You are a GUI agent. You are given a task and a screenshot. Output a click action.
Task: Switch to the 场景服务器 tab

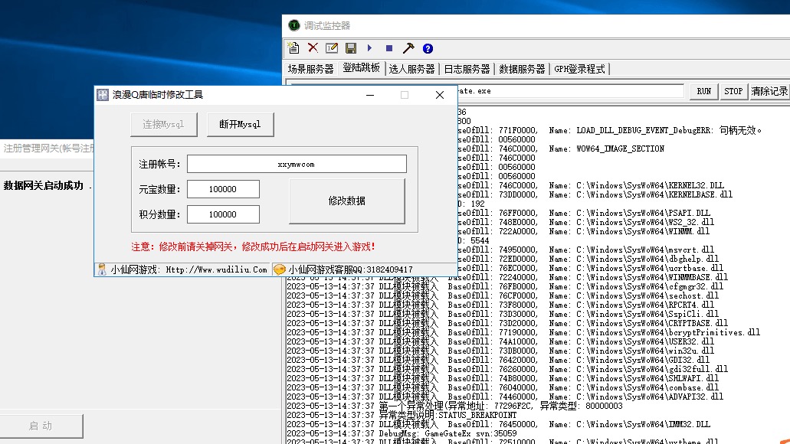(310, 69)
